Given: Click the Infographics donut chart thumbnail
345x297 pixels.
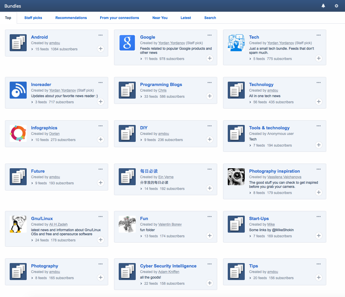Looking at the screenshot, I should tap(18, 133).
